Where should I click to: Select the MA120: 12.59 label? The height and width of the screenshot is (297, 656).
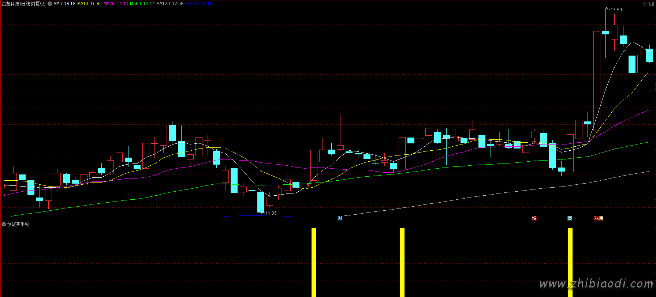pos(169,4)
